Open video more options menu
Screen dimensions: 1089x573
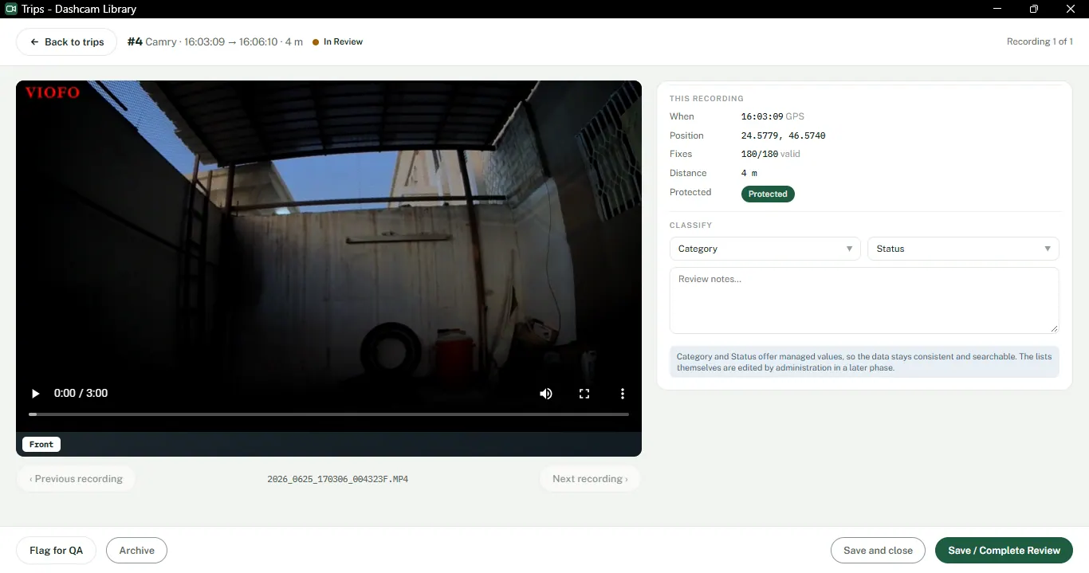tap(623, 394)
